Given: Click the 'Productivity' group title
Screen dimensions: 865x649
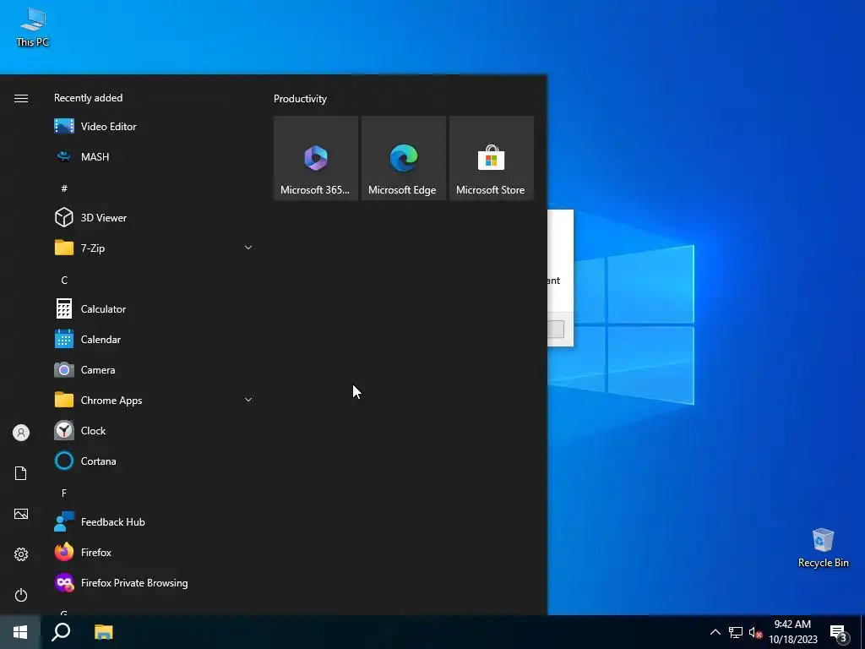Looking at the screenshot, I should pos(300,99).
